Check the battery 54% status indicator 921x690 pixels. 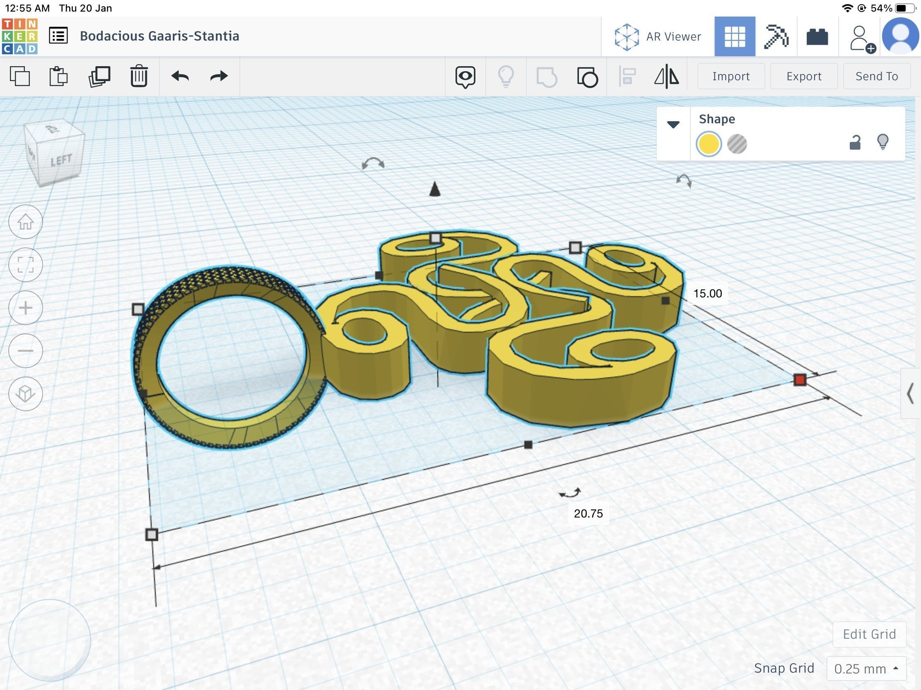coord(894,8)
